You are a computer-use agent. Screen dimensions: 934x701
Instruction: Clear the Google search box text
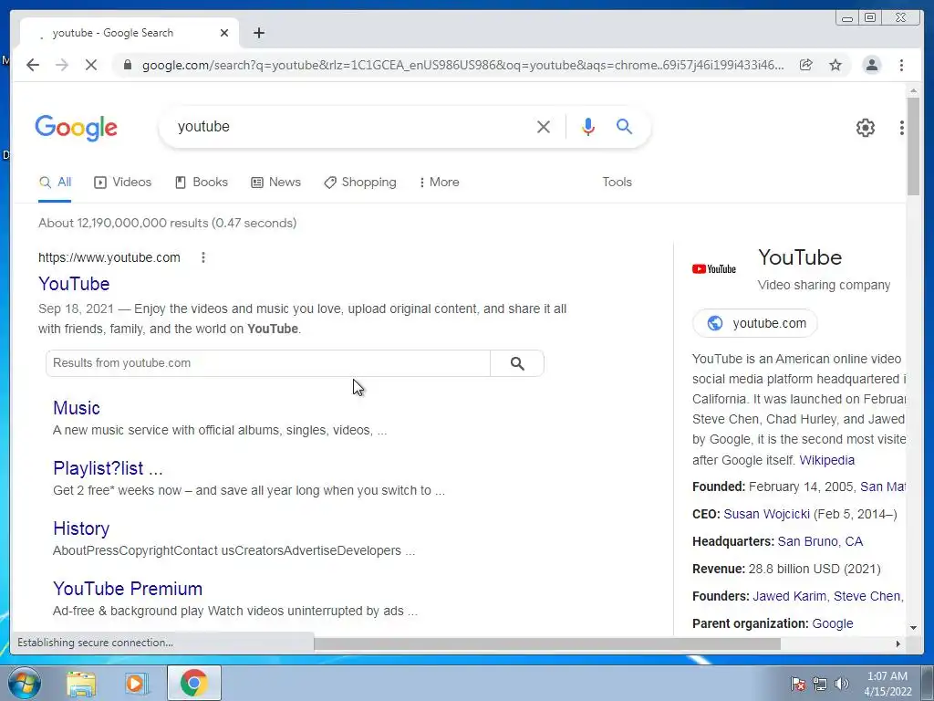click(544, 126)
